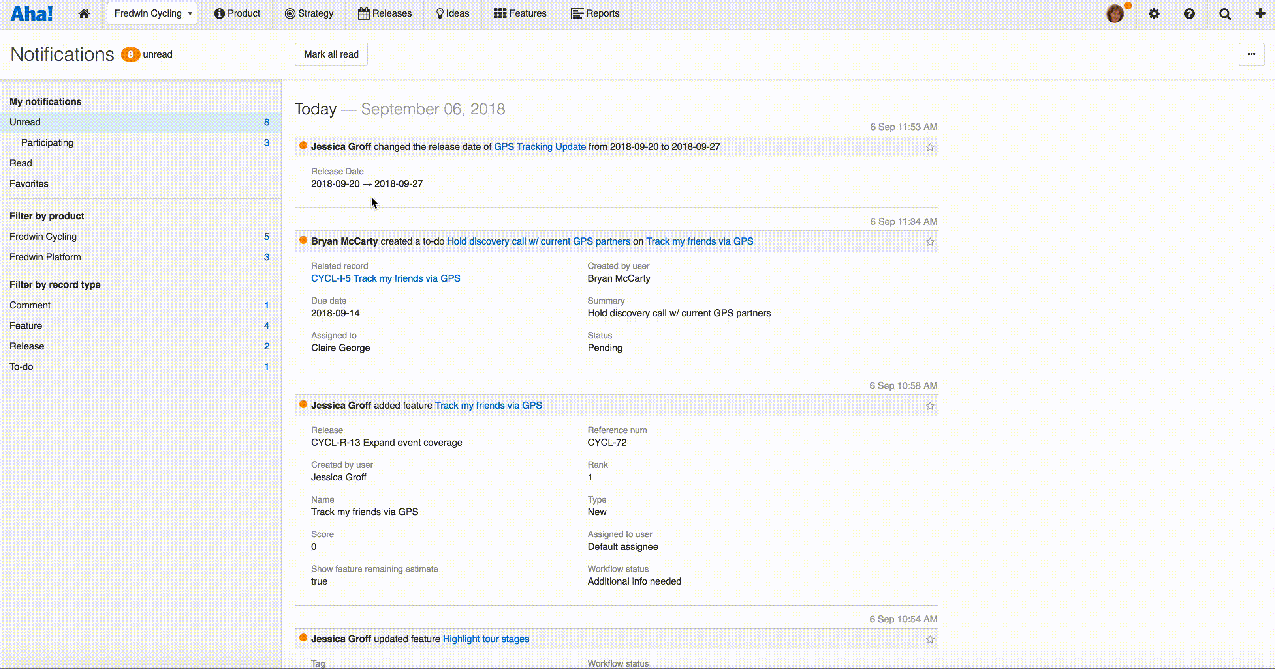
Task: Filter notifications by Fredwin Platform product
Action: tap(45, 257)
